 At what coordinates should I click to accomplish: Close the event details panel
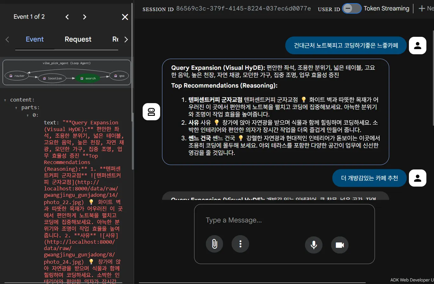[125, 17]
